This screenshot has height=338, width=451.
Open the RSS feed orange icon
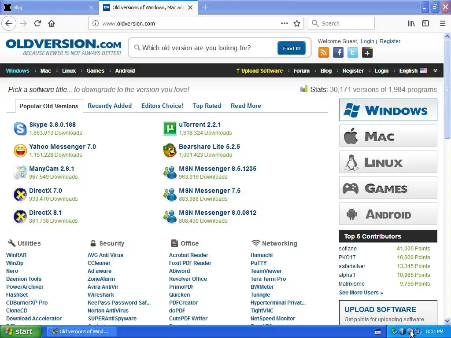(x=324, y=53)
